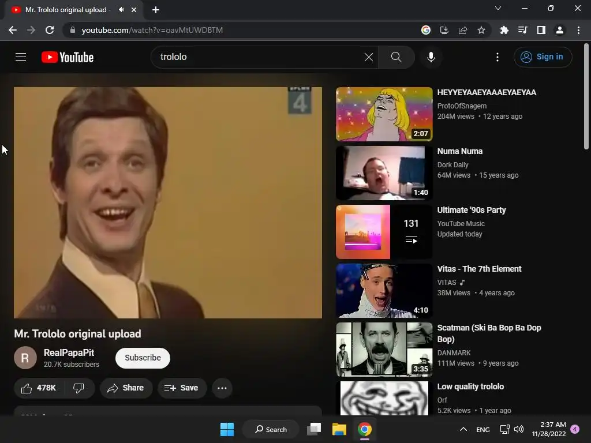Clear the search box with the X
The height and width of the screenshot is (443, 591).
point(369,57)
